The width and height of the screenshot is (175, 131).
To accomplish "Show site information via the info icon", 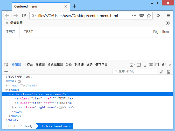I will tap(34, 16).
